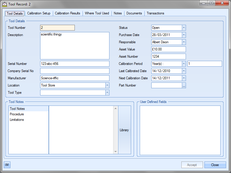
Task: Go to the Where Tool Used tab
Action: tap(97, 13)
